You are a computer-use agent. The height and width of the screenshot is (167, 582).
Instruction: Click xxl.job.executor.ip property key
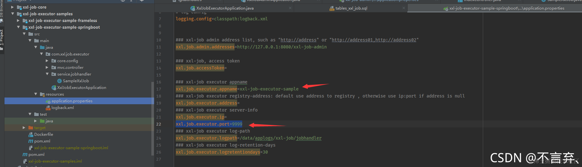(200, 117)
